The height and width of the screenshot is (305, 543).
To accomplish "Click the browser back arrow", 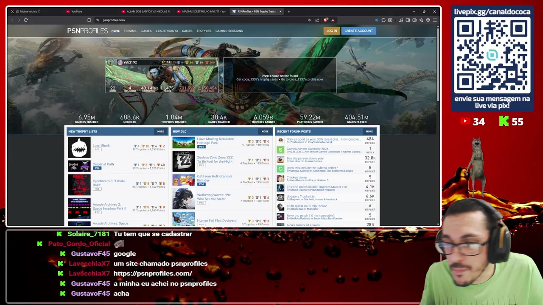I will 12,20.
